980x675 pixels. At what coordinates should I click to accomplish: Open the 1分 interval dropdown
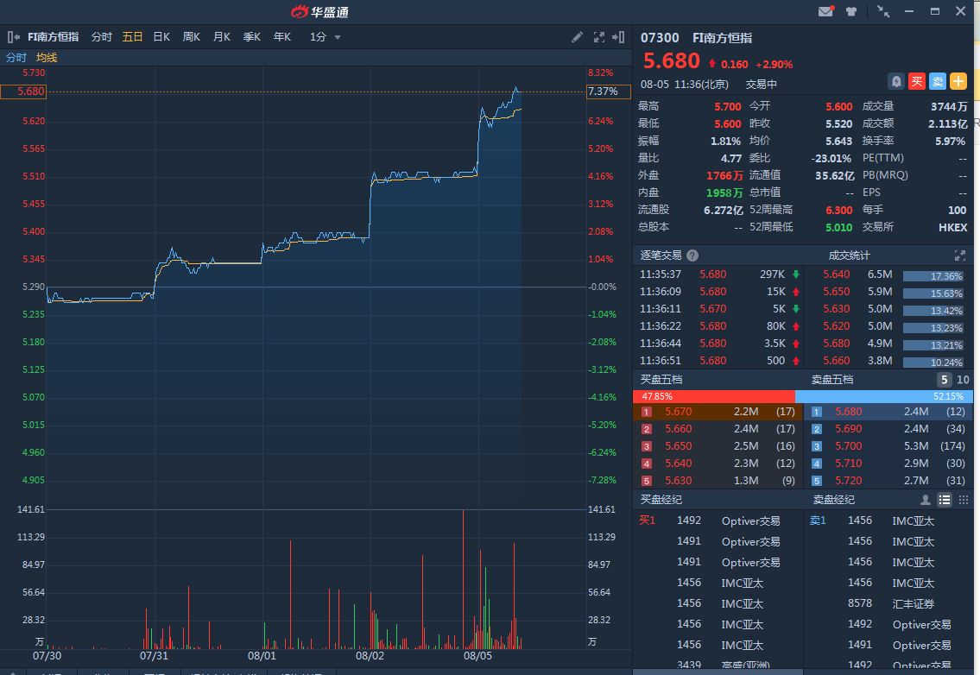pos(326,37)
